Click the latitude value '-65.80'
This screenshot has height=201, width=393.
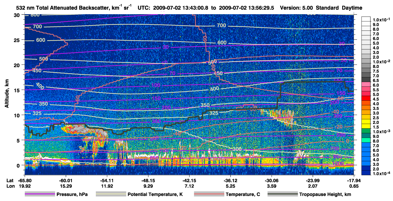[24, 181]
